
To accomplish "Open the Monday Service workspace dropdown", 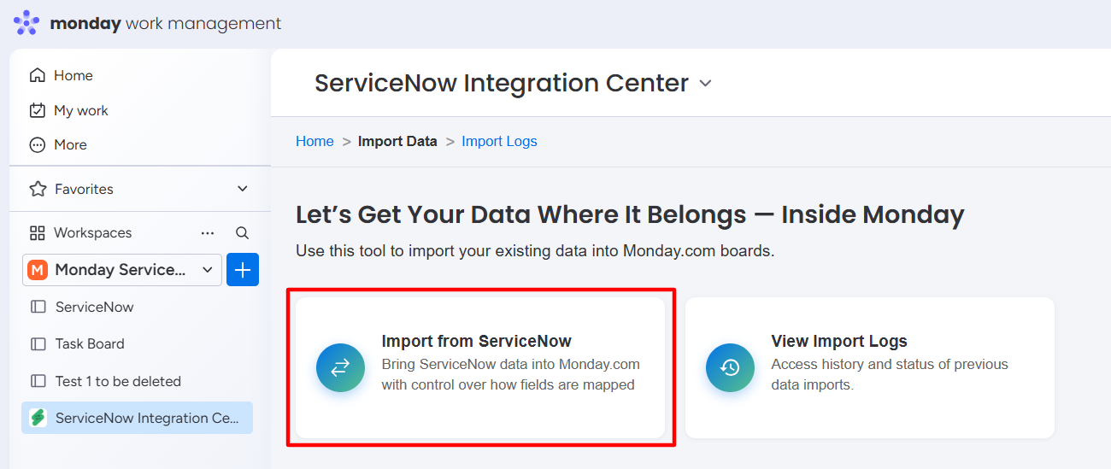I will point(122,270).
